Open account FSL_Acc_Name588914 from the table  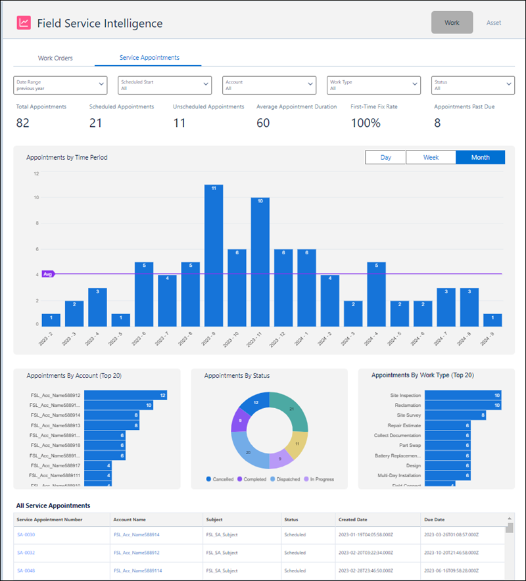[x=137, y=534]
